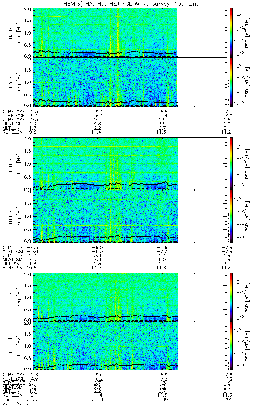Click the X_RE_GSE value '-7.7' under THA

[x=227, y=111]
